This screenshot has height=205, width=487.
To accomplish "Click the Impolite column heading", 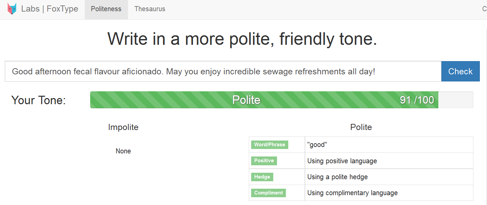I will tap(123, 127).
